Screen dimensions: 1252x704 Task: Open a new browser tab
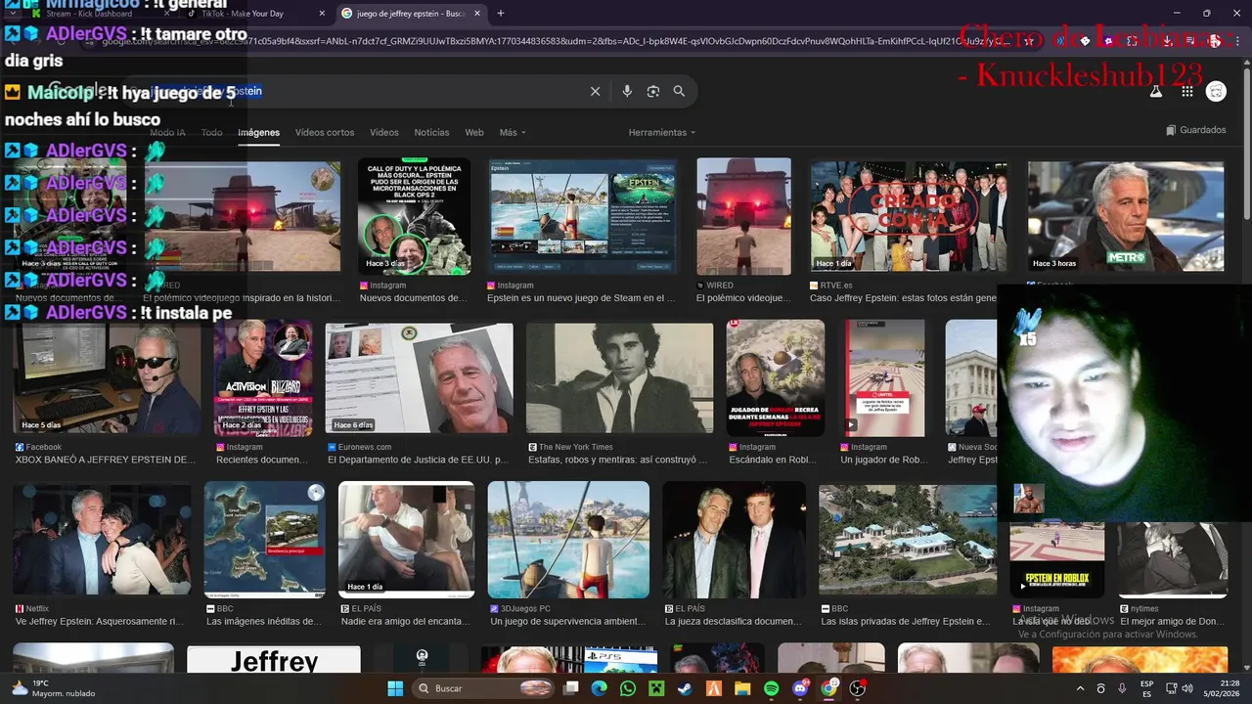(x=501, y=14)
